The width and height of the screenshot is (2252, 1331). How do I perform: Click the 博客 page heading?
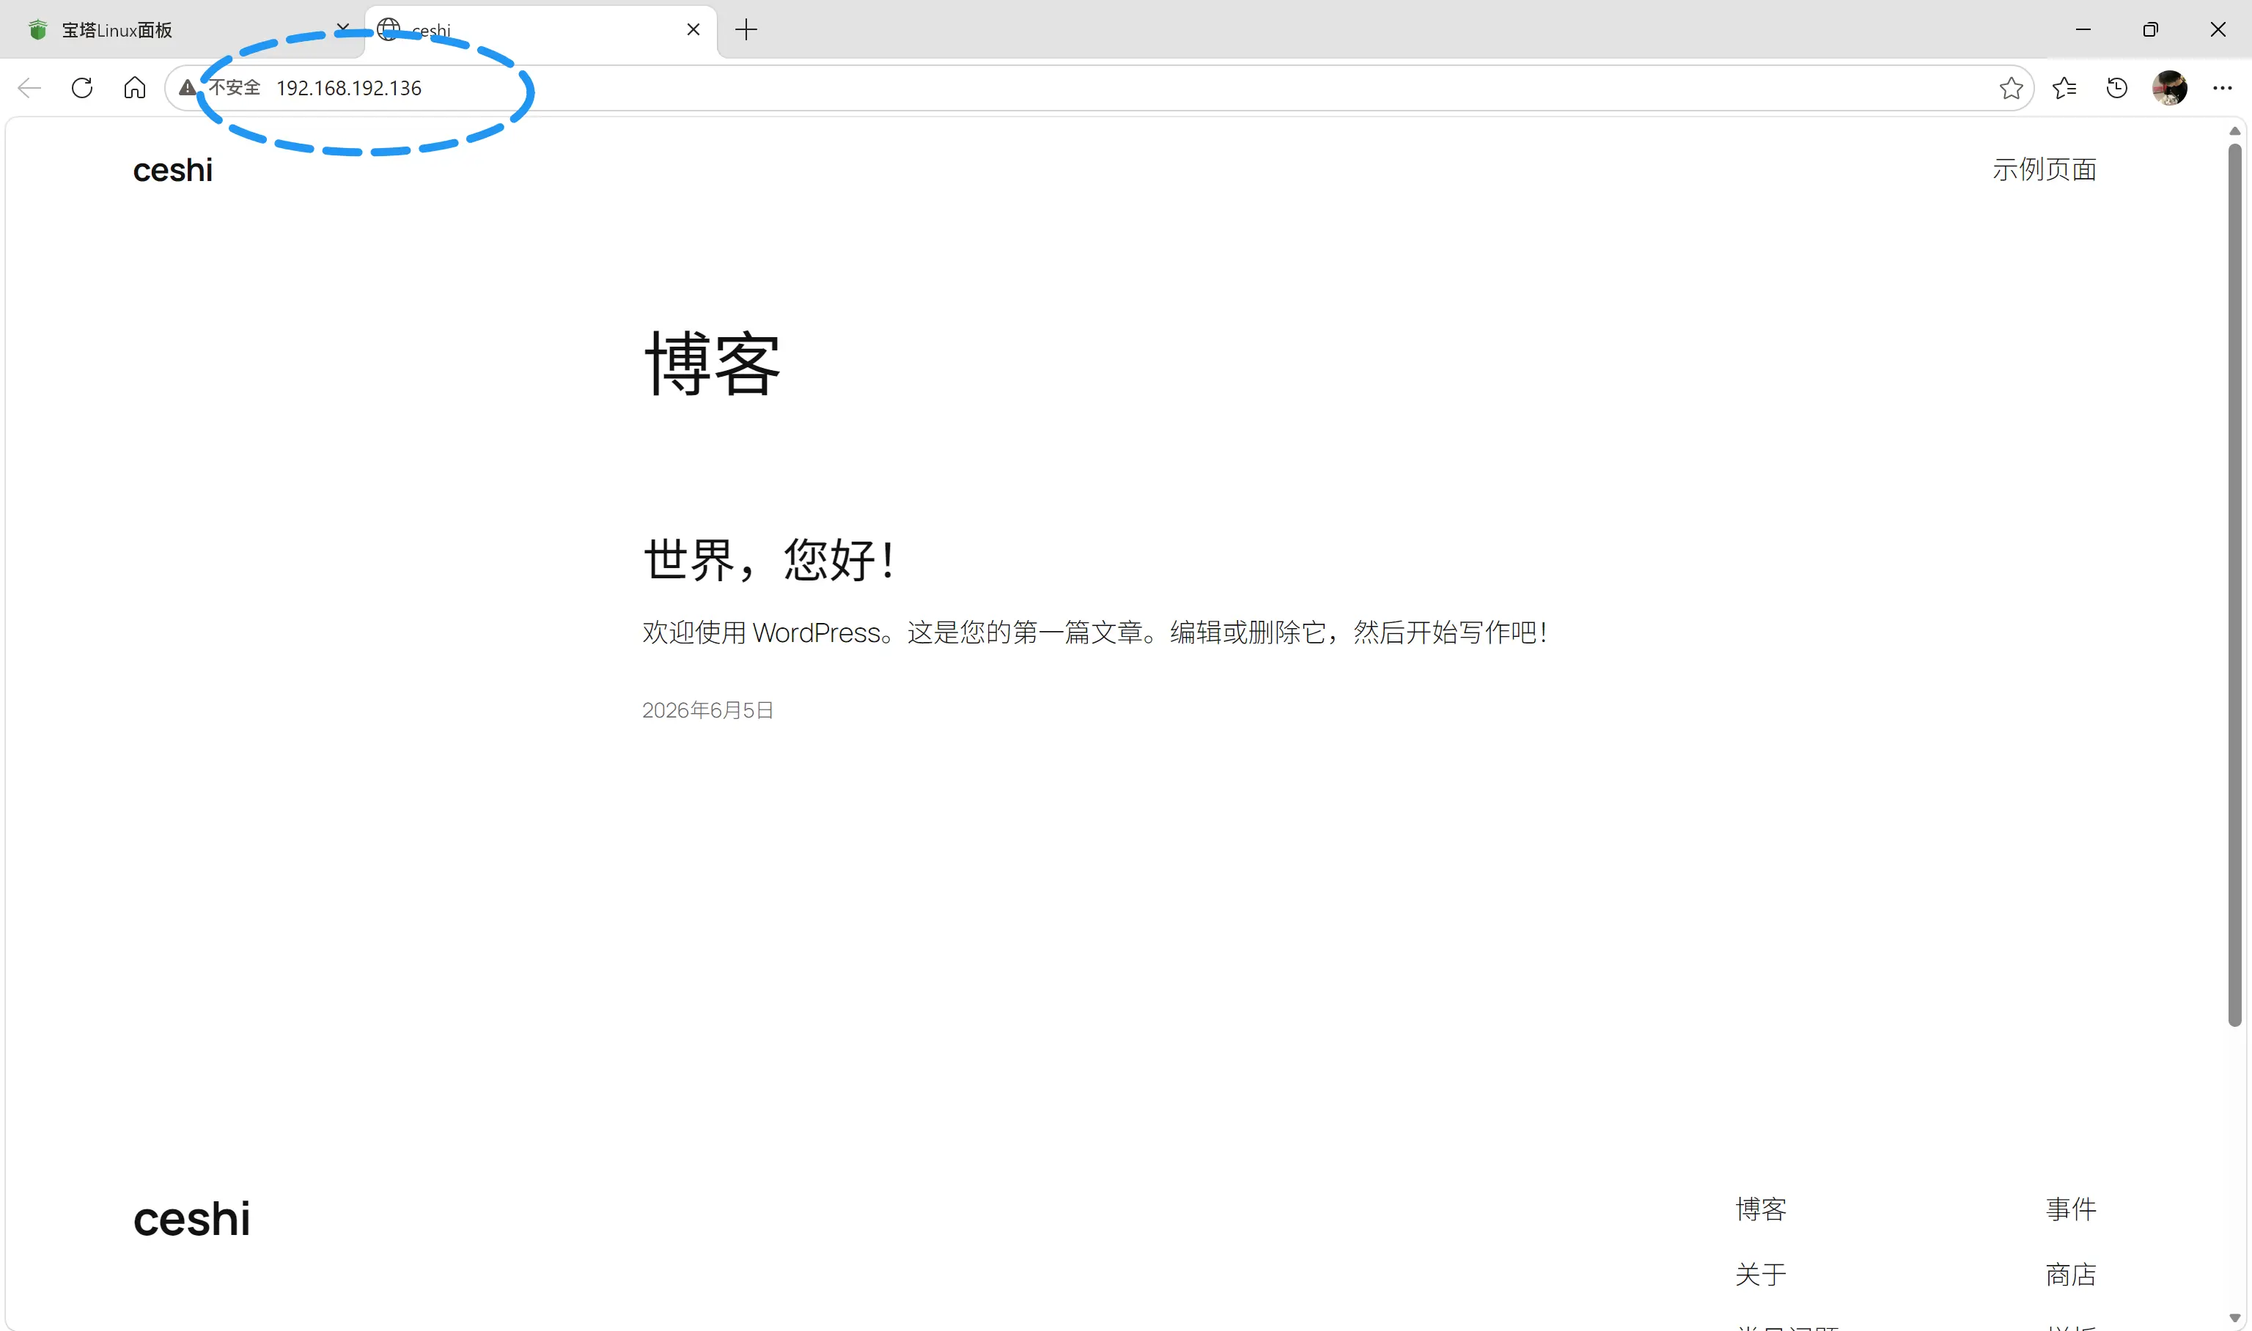(x=712, y=364)
